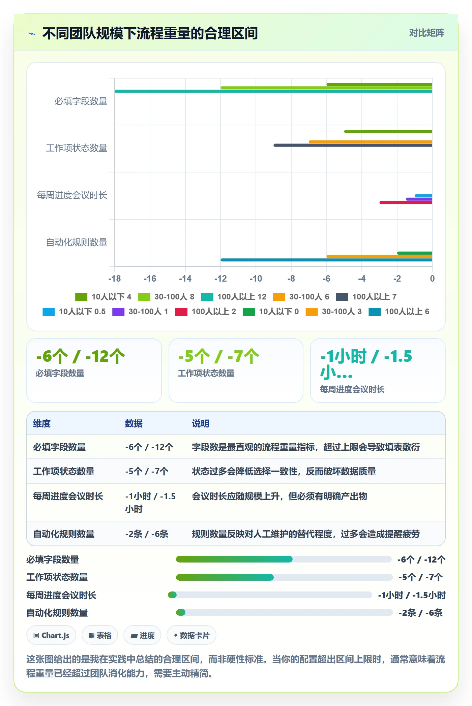Select table cell -5个 / -7个
The width and height of the screenshot is (472, 706).
coord(147,471)
